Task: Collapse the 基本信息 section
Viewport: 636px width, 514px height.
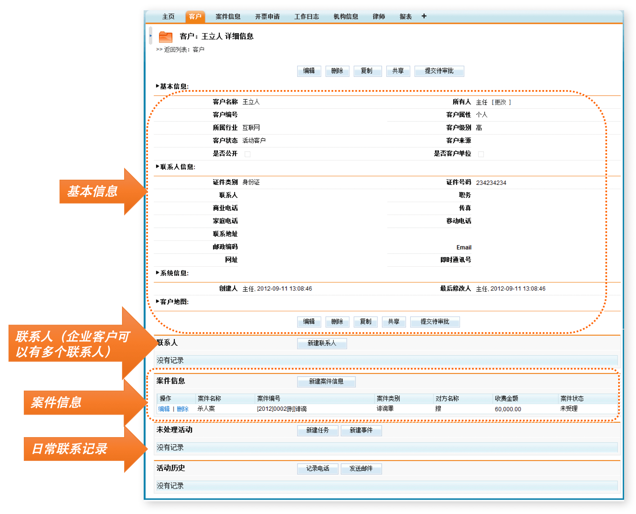Action: click(x=158, y=86)
